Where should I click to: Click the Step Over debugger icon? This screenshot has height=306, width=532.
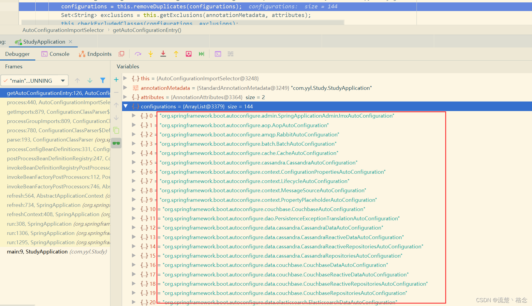tap(138, 54)
